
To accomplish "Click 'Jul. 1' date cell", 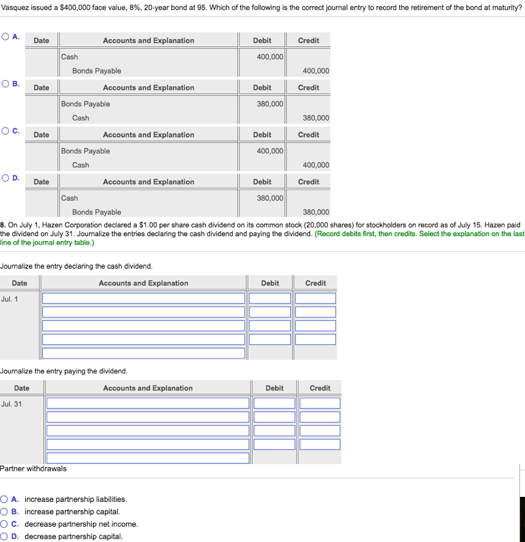I will point(9,299).
